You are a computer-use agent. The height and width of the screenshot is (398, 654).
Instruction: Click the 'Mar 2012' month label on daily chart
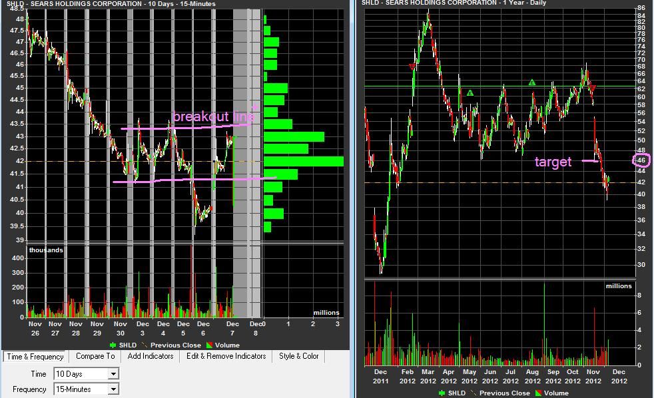[x=428, y=376]
